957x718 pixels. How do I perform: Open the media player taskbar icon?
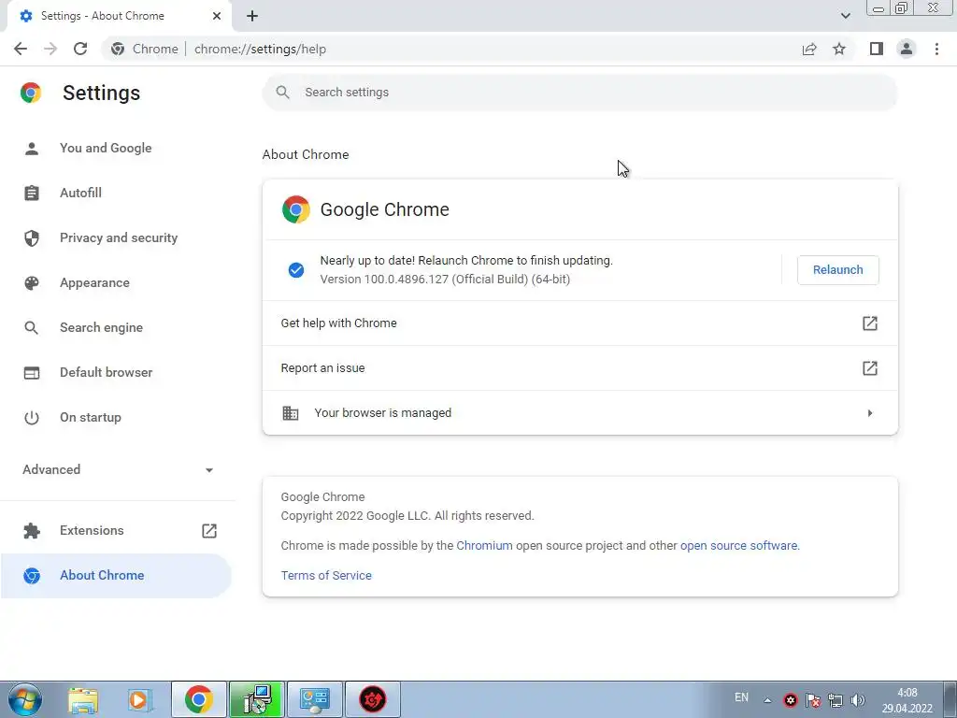140,699
